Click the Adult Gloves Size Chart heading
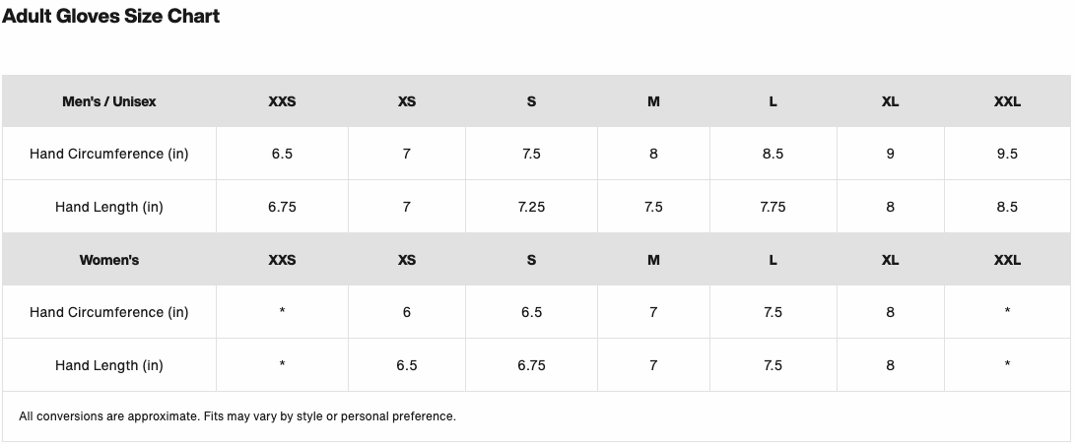1075x444 pixels. point(111,16)
